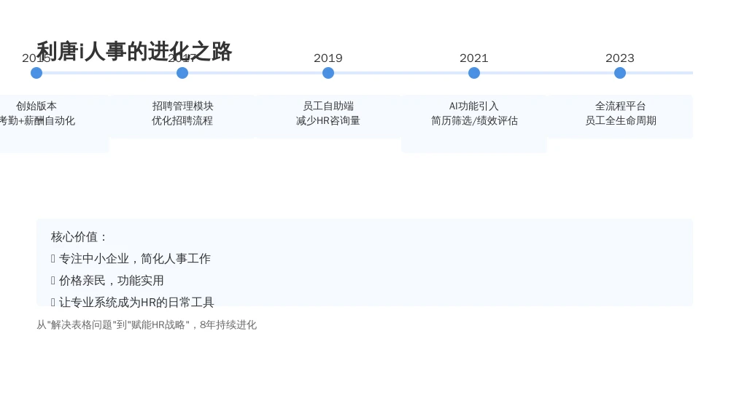Image resolution: width=747 pixels, height=420 pixels.
Task: Select the year label 2019
Action: coord(328,58)
